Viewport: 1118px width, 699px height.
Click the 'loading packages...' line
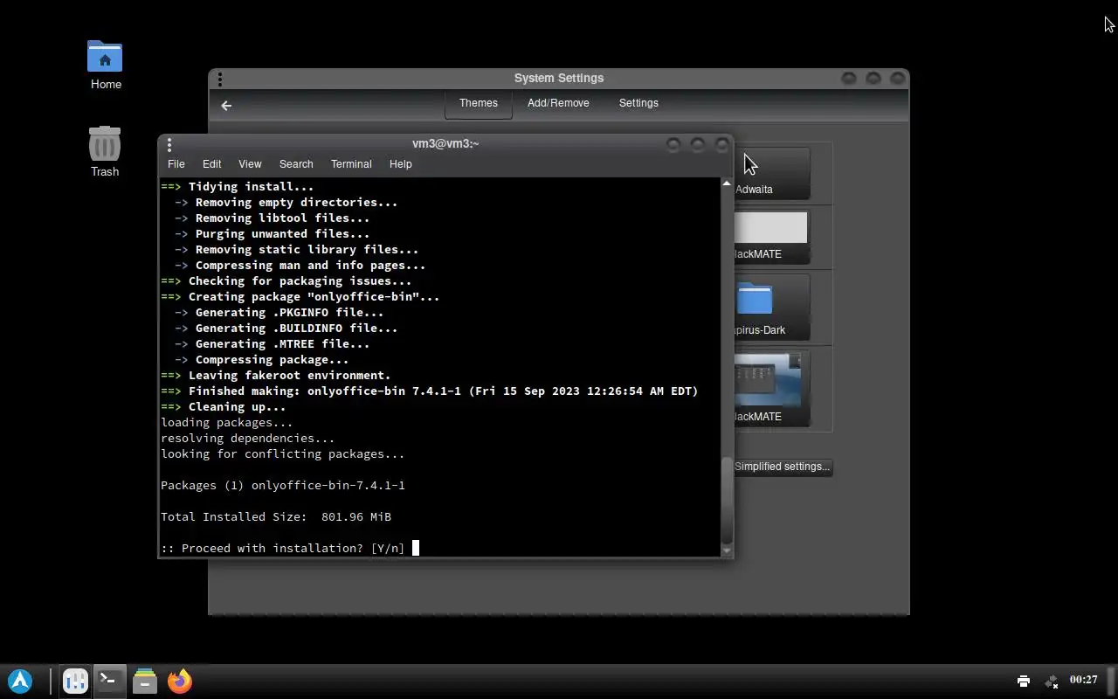[227, 423]
